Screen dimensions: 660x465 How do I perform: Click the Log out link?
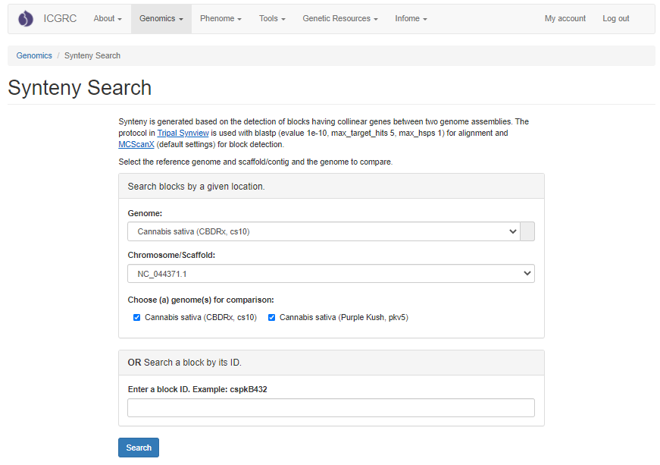(615, 19)
